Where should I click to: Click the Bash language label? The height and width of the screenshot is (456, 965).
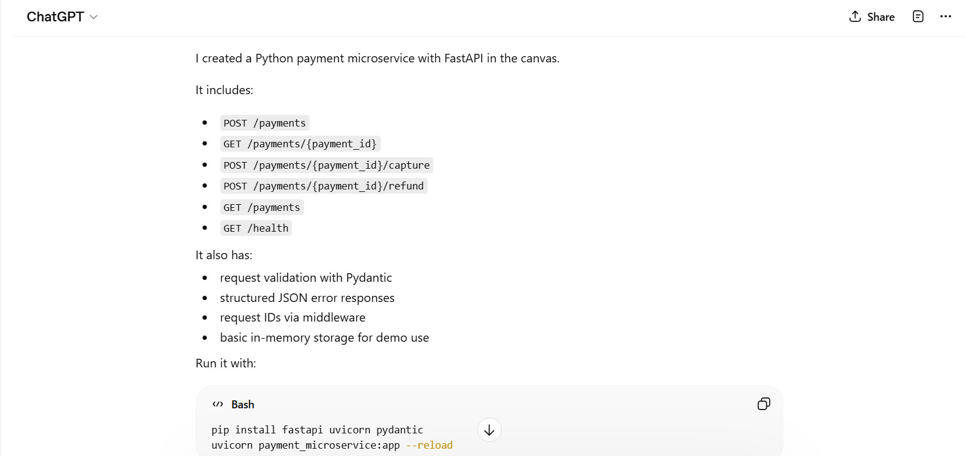click(x=243, y=405)
